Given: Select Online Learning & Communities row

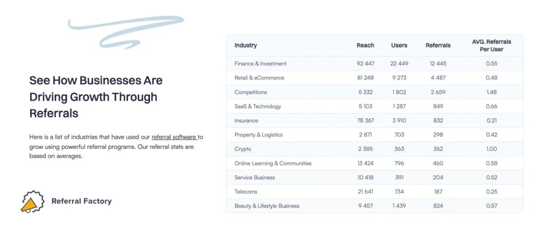Looking at the screenshot, I should 375,163.
